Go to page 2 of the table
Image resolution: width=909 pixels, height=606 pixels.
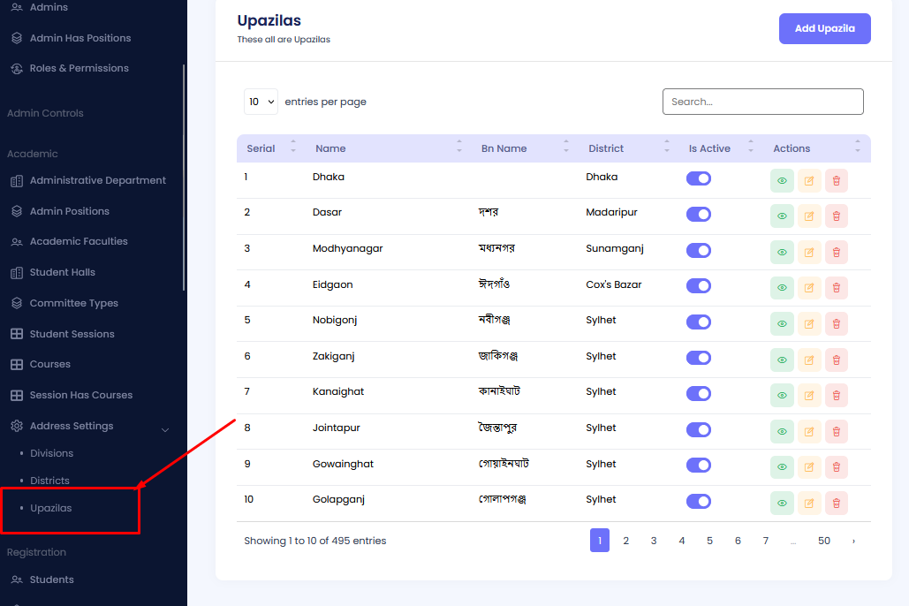pyautogui.click(x=625, y=541)
